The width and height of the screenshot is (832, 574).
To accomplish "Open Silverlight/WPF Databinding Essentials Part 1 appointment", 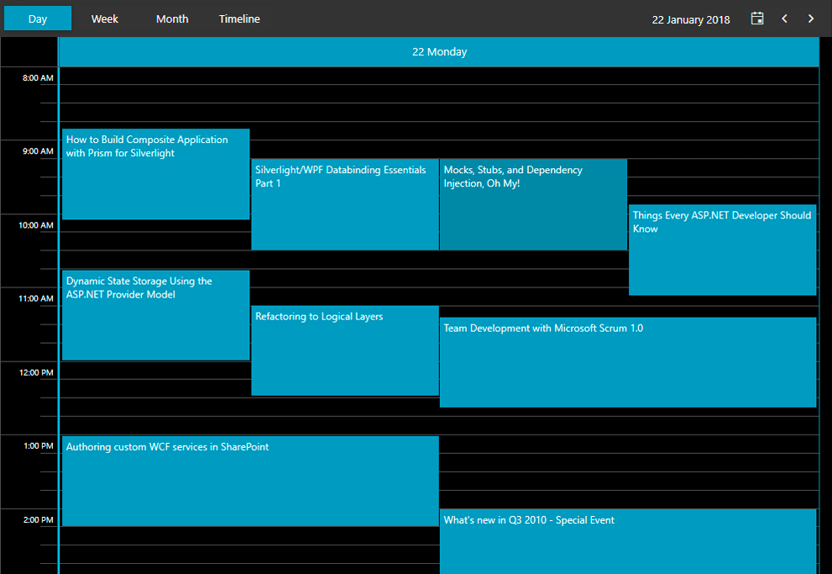I will [x=345, y=204].
